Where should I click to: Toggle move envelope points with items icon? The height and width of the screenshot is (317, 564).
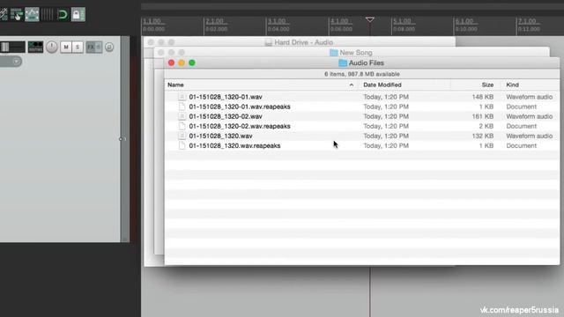[x=32, y=14]
